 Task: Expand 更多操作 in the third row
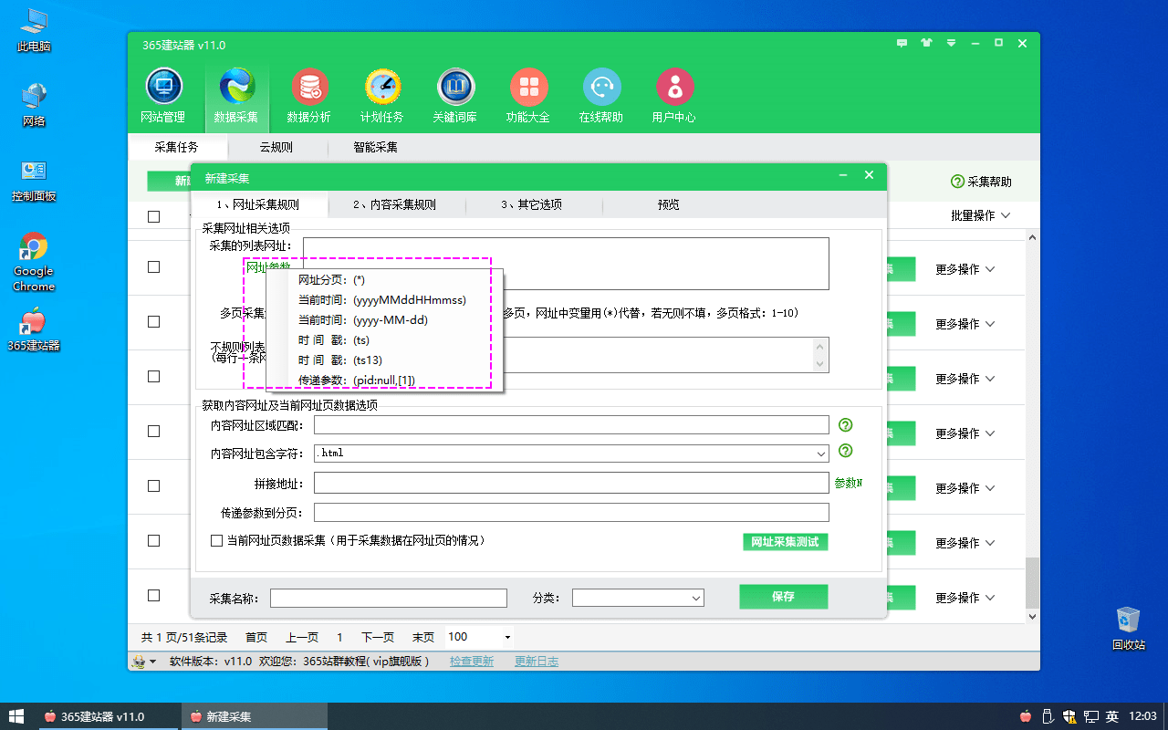click(x=965, y=379)
